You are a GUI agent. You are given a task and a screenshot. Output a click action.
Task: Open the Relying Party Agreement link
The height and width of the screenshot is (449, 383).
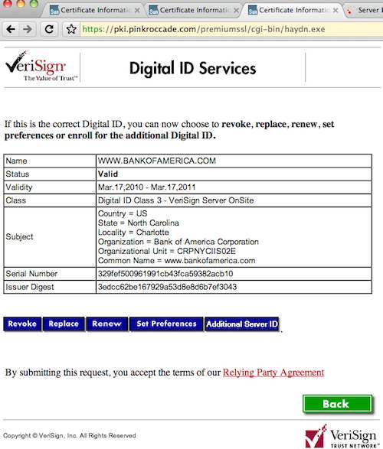click(273, 373)
